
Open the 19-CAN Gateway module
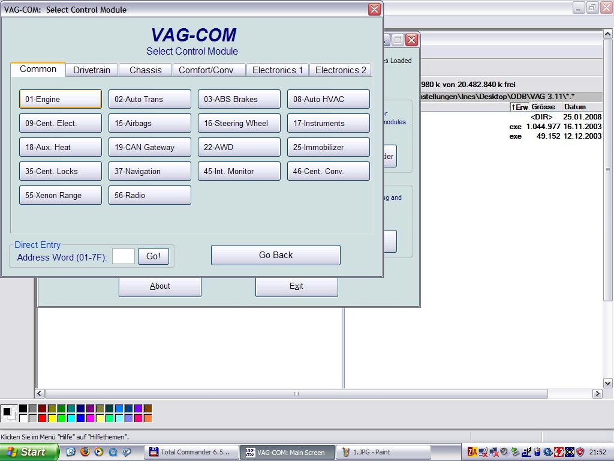(x=149, y=147)
